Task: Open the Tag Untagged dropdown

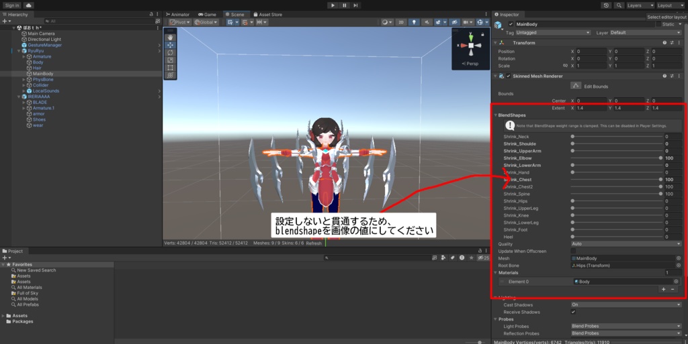Action: 554,33
